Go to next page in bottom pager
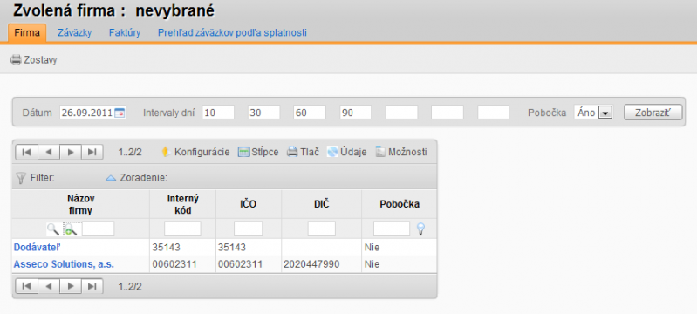The width and height of the screenshot is (697, 314). 71,286
